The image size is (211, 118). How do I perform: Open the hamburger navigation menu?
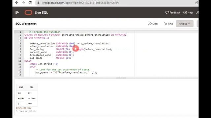coord(17,12)
